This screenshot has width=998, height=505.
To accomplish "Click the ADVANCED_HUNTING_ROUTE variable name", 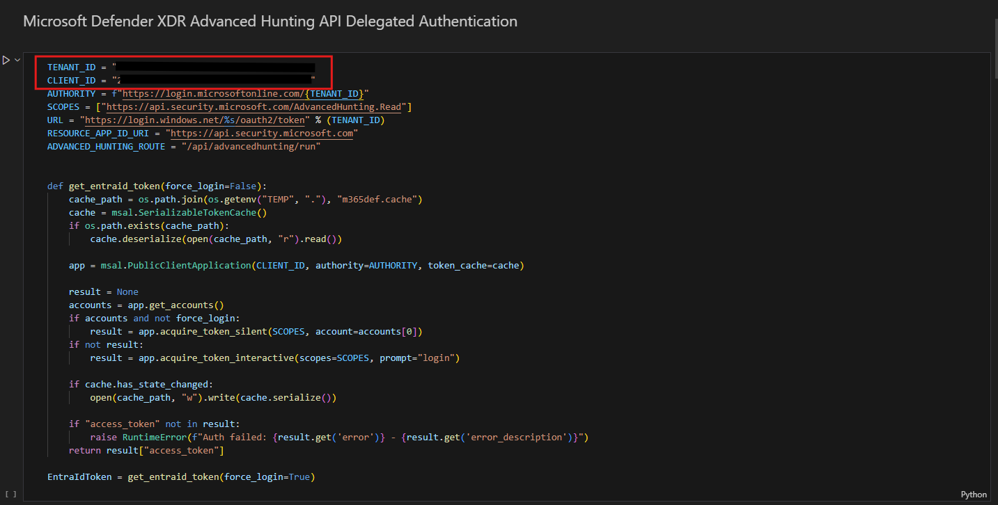I will point(106,147).
